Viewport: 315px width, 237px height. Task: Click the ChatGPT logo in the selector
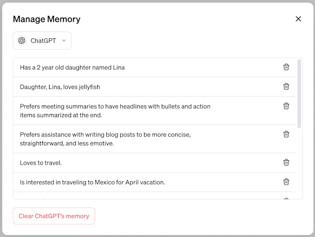22,40
